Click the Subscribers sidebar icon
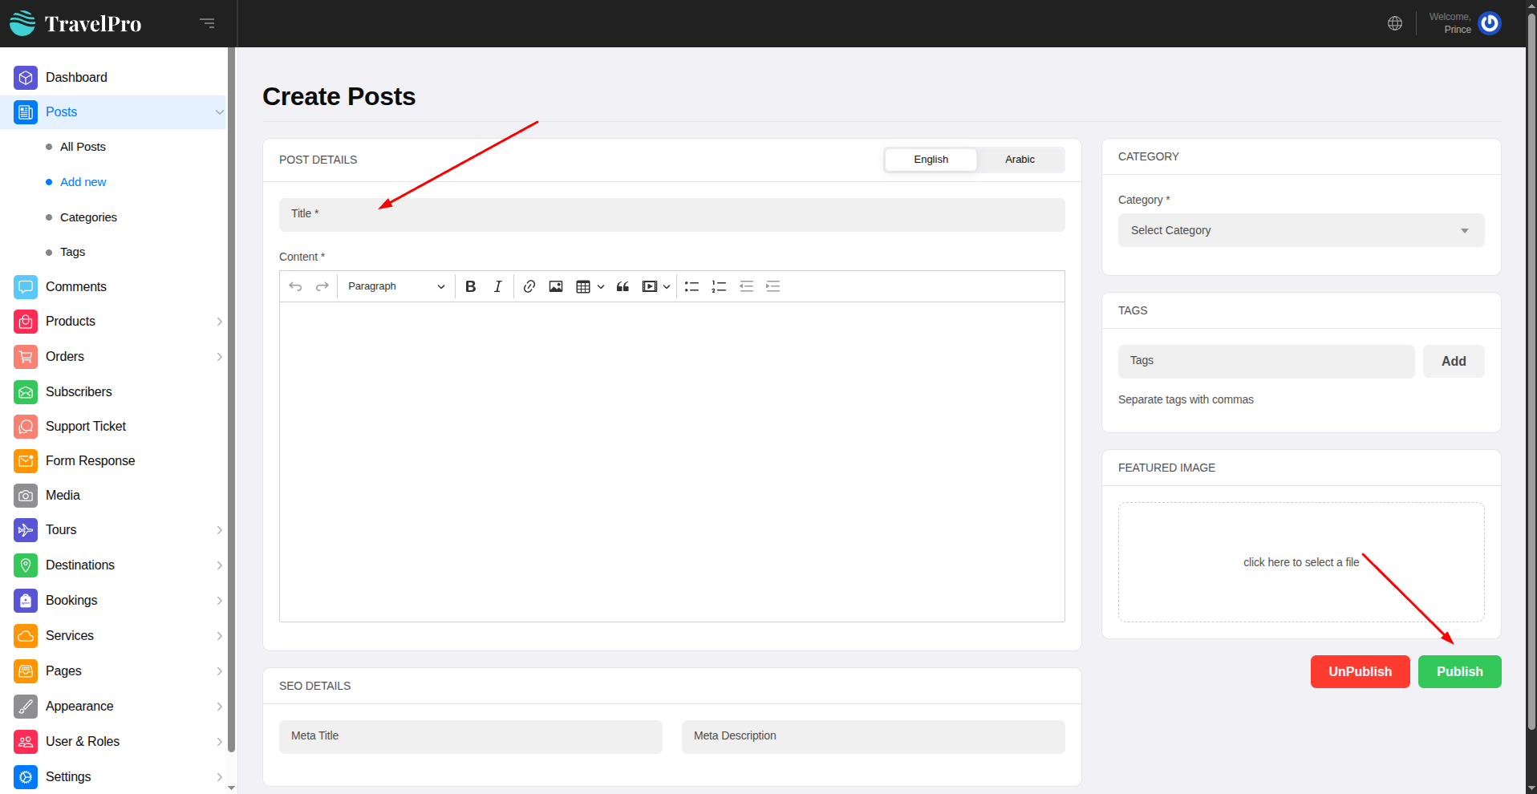The height and width of the screenshot is (794, 1537). (x=26, y=392)
